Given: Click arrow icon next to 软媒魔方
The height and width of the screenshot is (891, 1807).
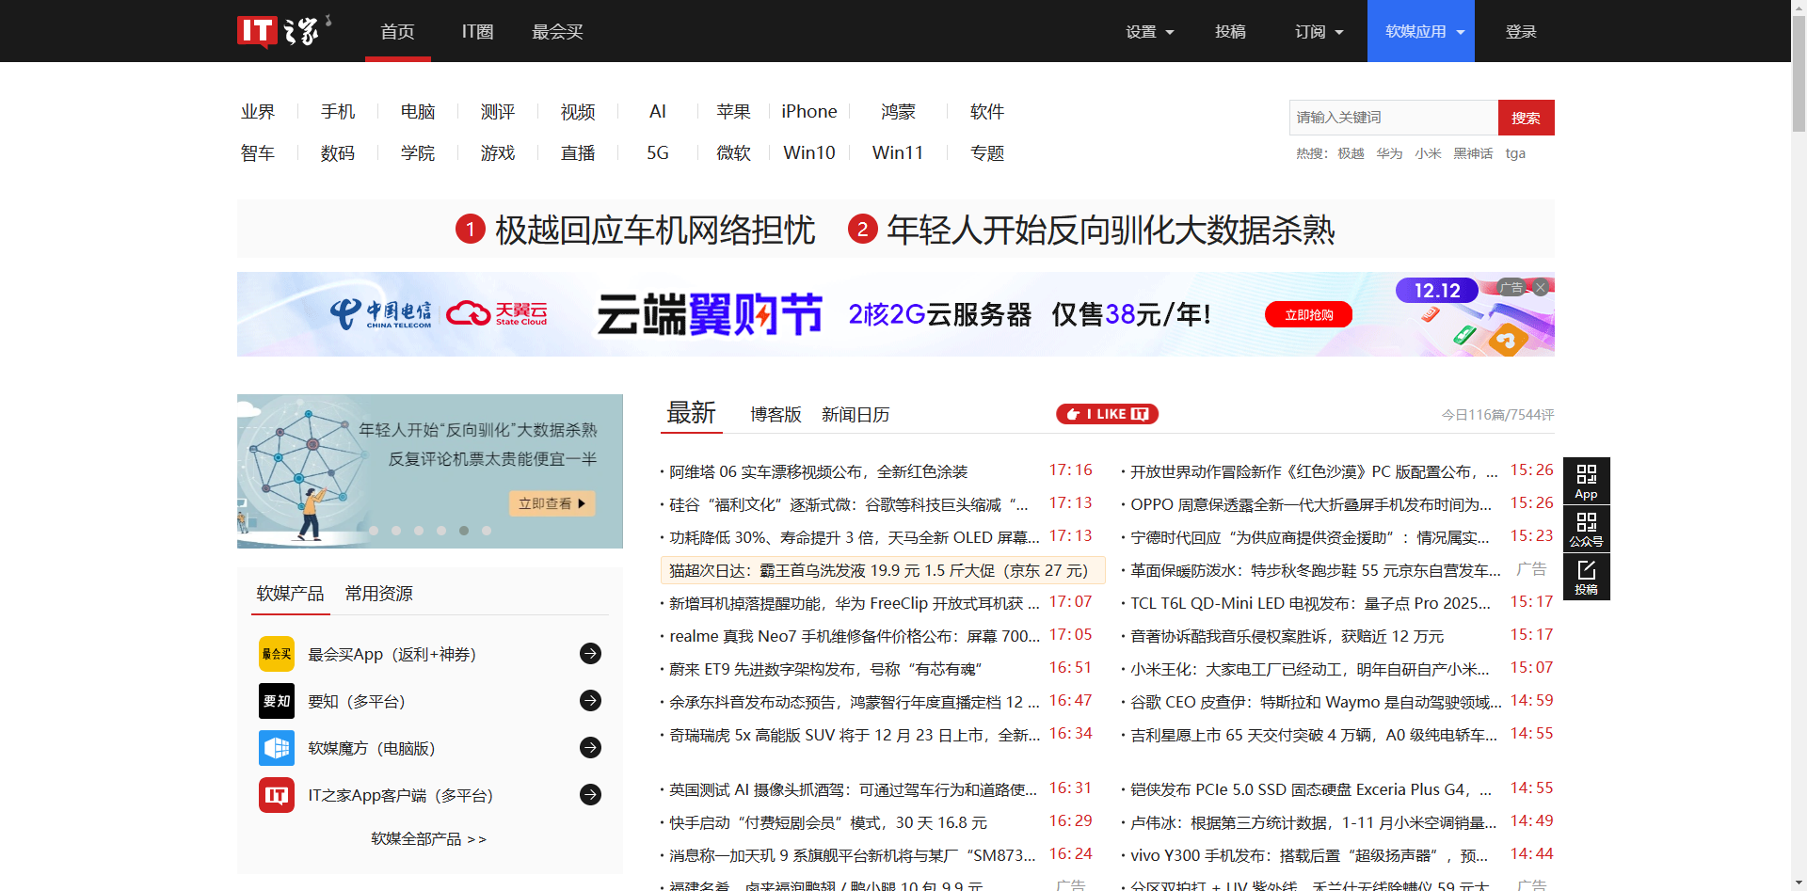Looking at the screenshot, I should tap(590, 748).
